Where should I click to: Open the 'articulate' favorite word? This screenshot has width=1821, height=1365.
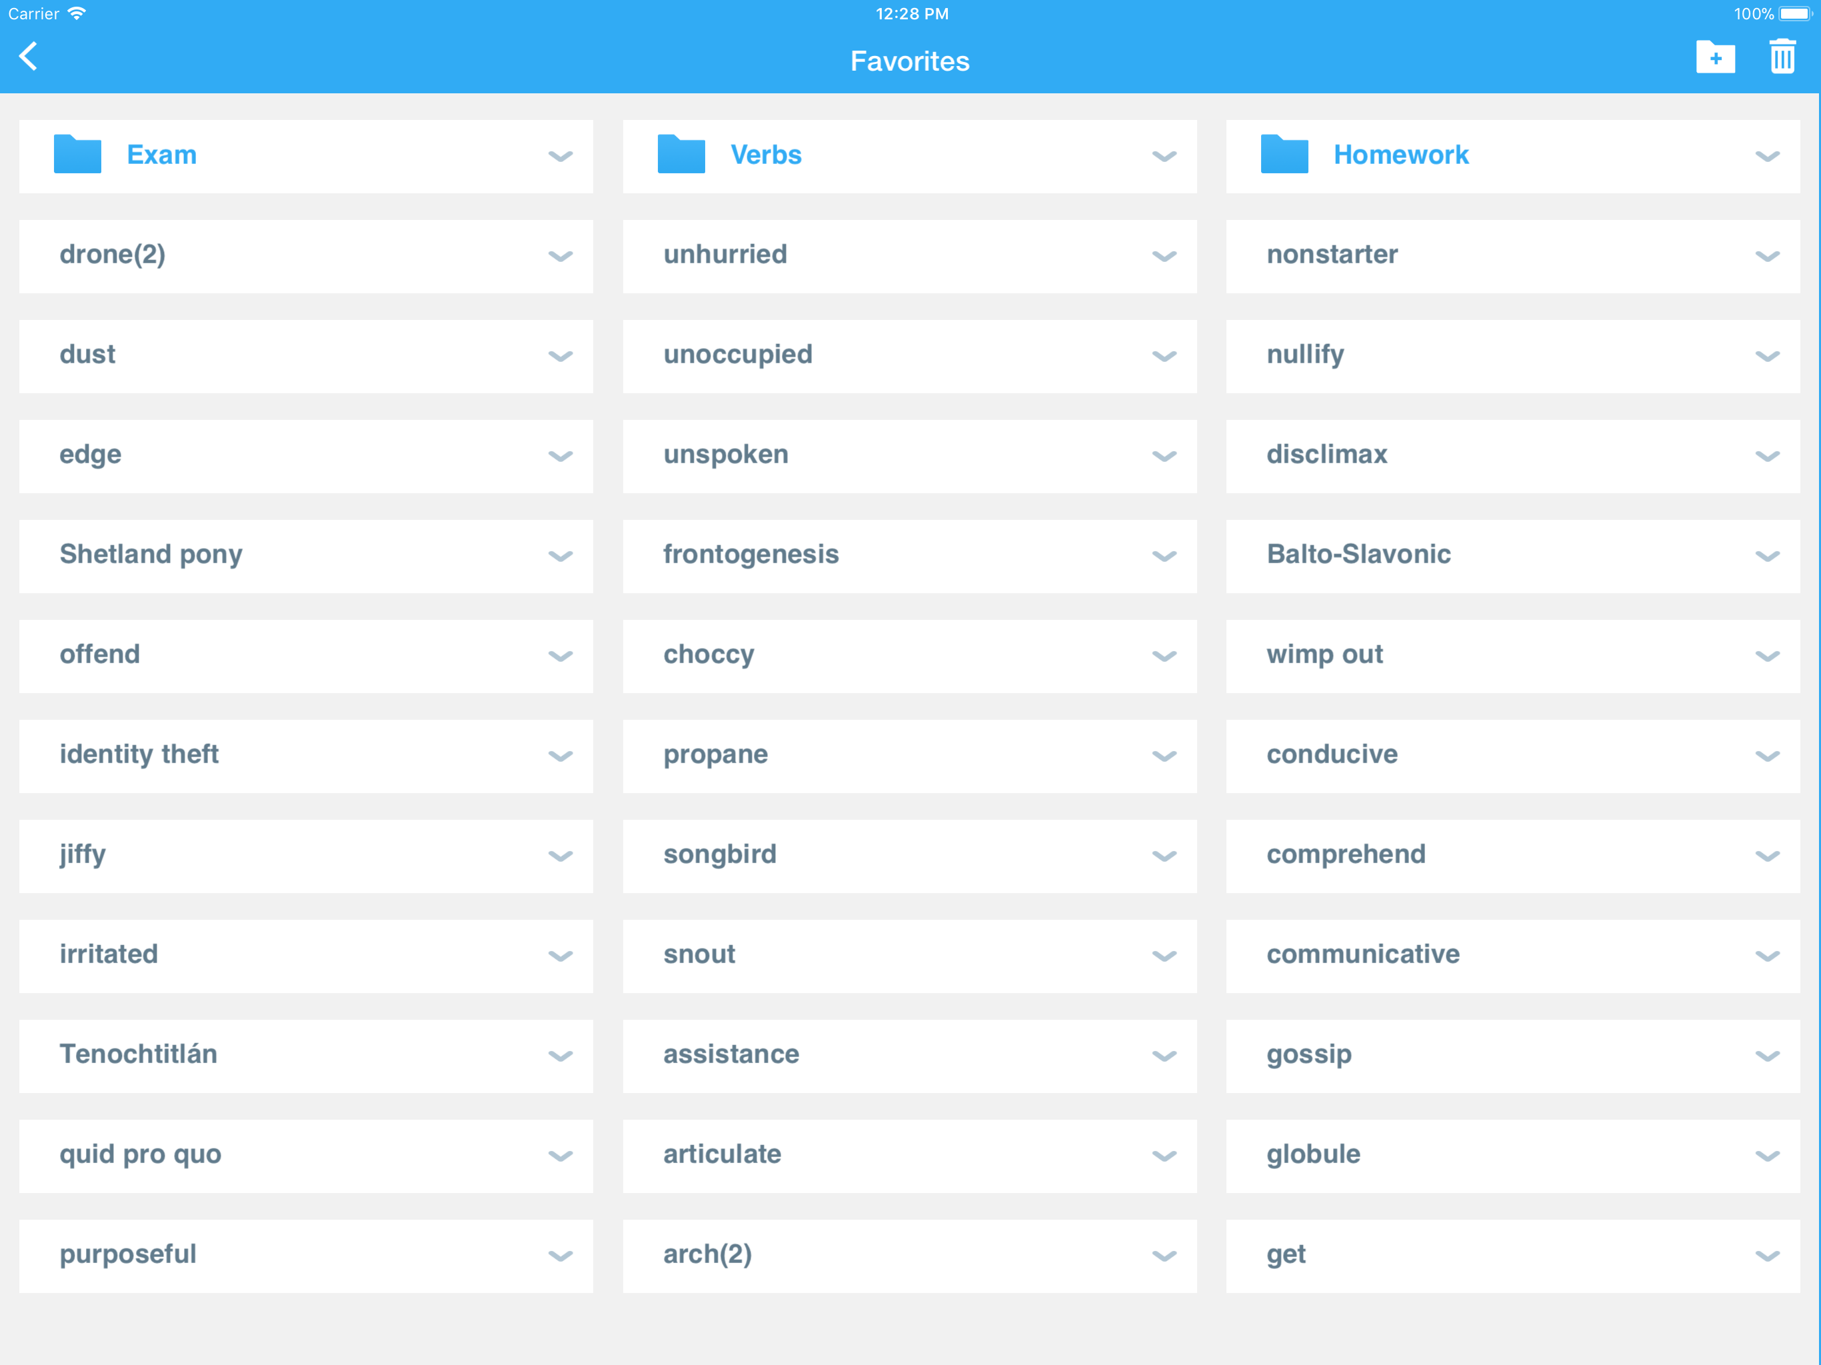click(x=722, y=1154)
